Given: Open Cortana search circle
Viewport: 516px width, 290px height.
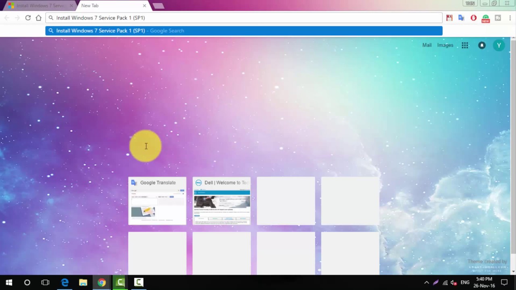Looking at the screenshot, I should coord(27,282).
